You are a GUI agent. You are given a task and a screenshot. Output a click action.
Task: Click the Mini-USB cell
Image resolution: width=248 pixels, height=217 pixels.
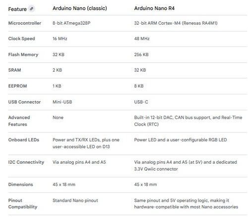pyautogui.click(x=62, y=102)
